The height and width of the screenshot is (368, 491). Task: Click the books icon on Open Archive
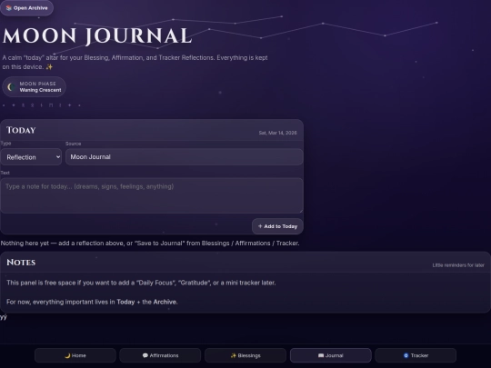point(9,8)
